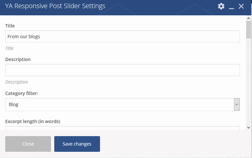Click the scrollbar down arrow
This screenshot has height=158, width=252.
pyautogui.click(x=248, y=128)
